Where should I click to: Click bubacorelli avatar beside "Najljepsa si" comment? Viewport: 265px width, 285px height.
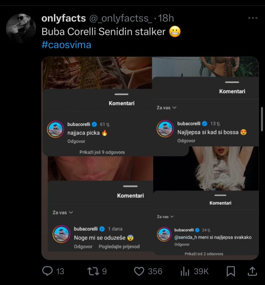pos(165,129)
